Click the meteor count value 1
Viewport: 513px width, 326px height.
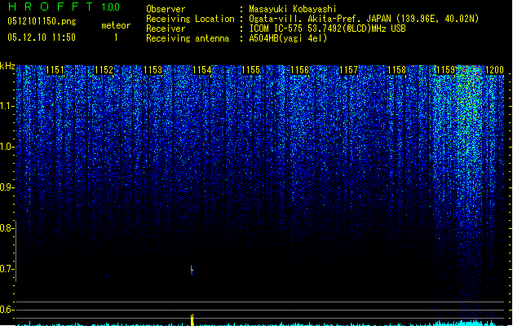(116, 37)
